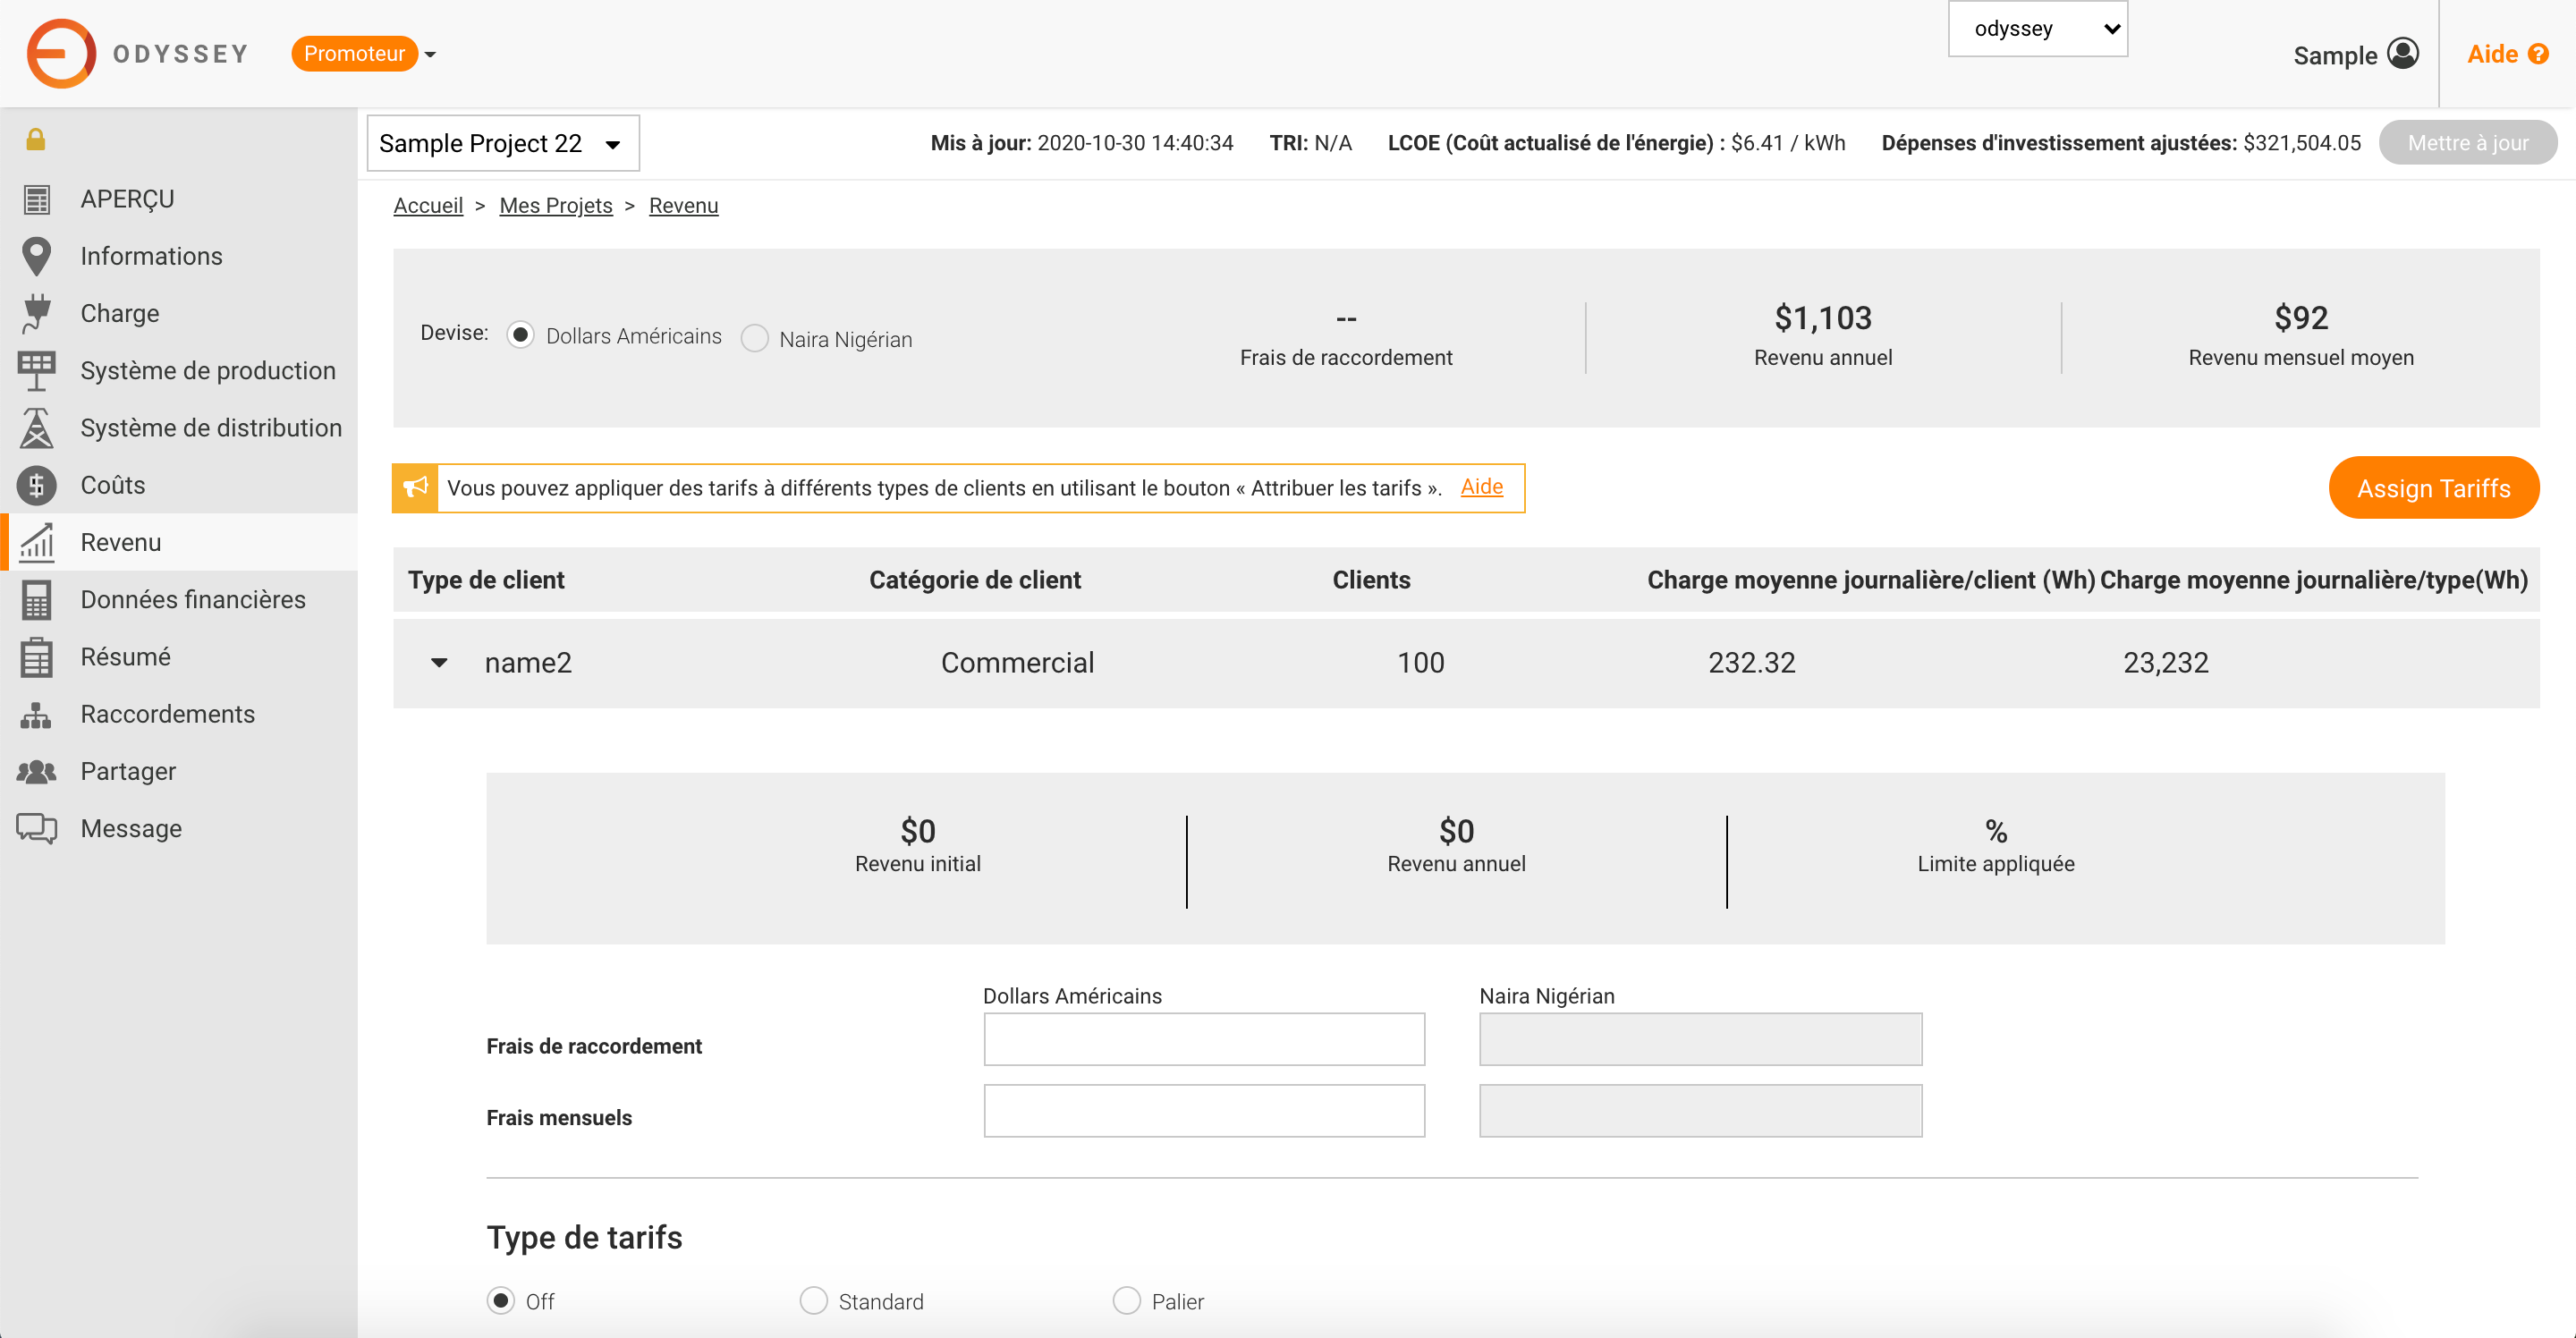The width and height of the screenshot is (2576, 1338).
Task: Click the Mes Projets breadcrumb link
Action: click(x=555, y=205)
